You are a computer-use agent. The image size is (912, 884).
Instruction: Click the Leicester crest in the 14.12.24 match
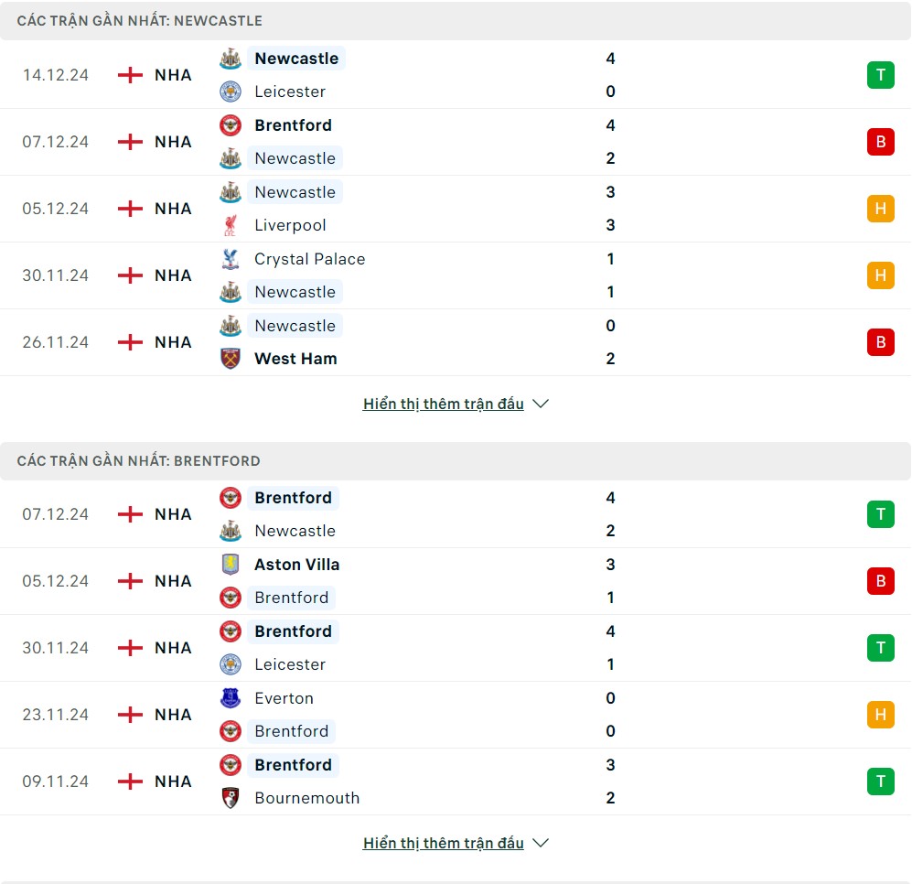[x=230, y=92]
